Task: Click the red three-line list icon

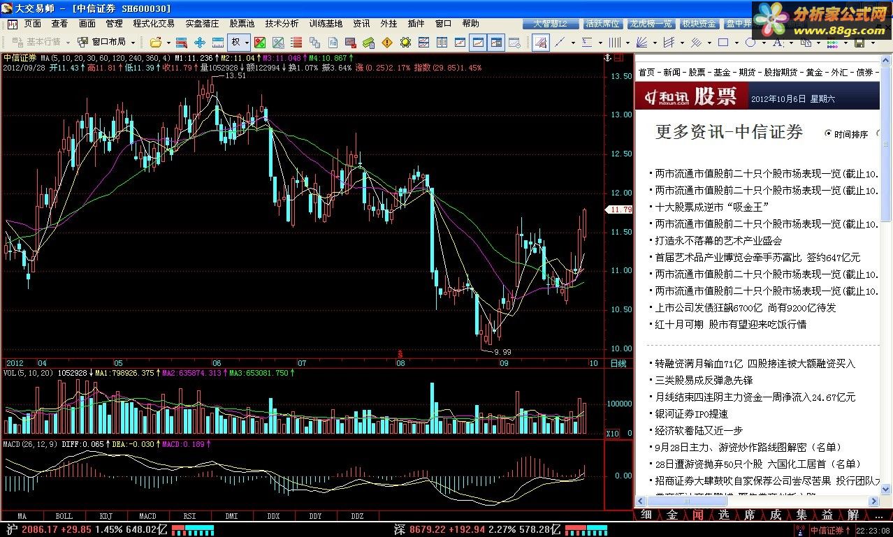Action: [x=296, y=42]
